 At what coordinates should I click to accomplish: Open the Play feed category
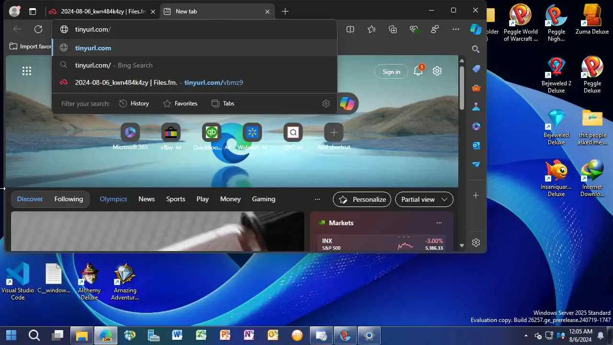pyautogui.click(x=203, y=199)
